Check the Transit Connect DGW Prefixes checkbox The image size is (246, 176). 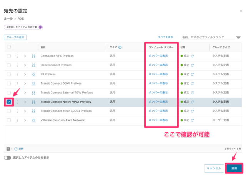9,83
